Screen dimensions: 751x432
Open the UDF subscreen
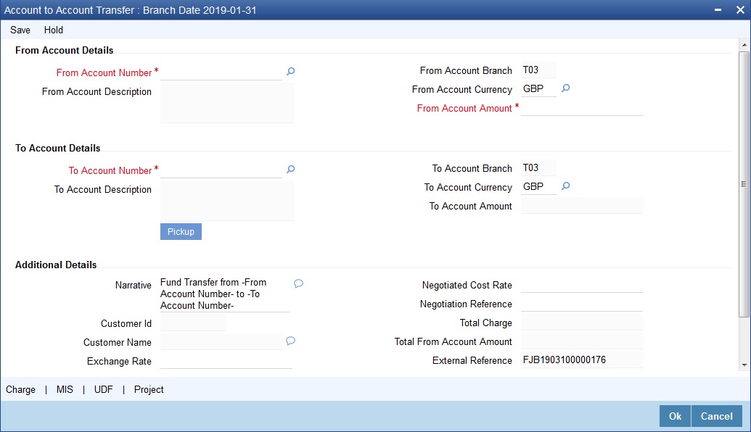click(x=104, y=389)
